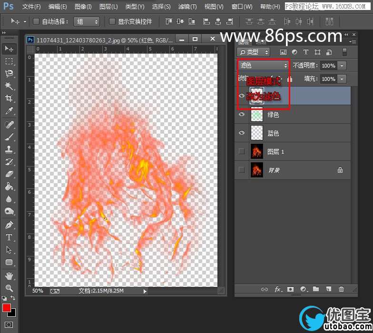Select the Dodge tool

pos(9,211)
